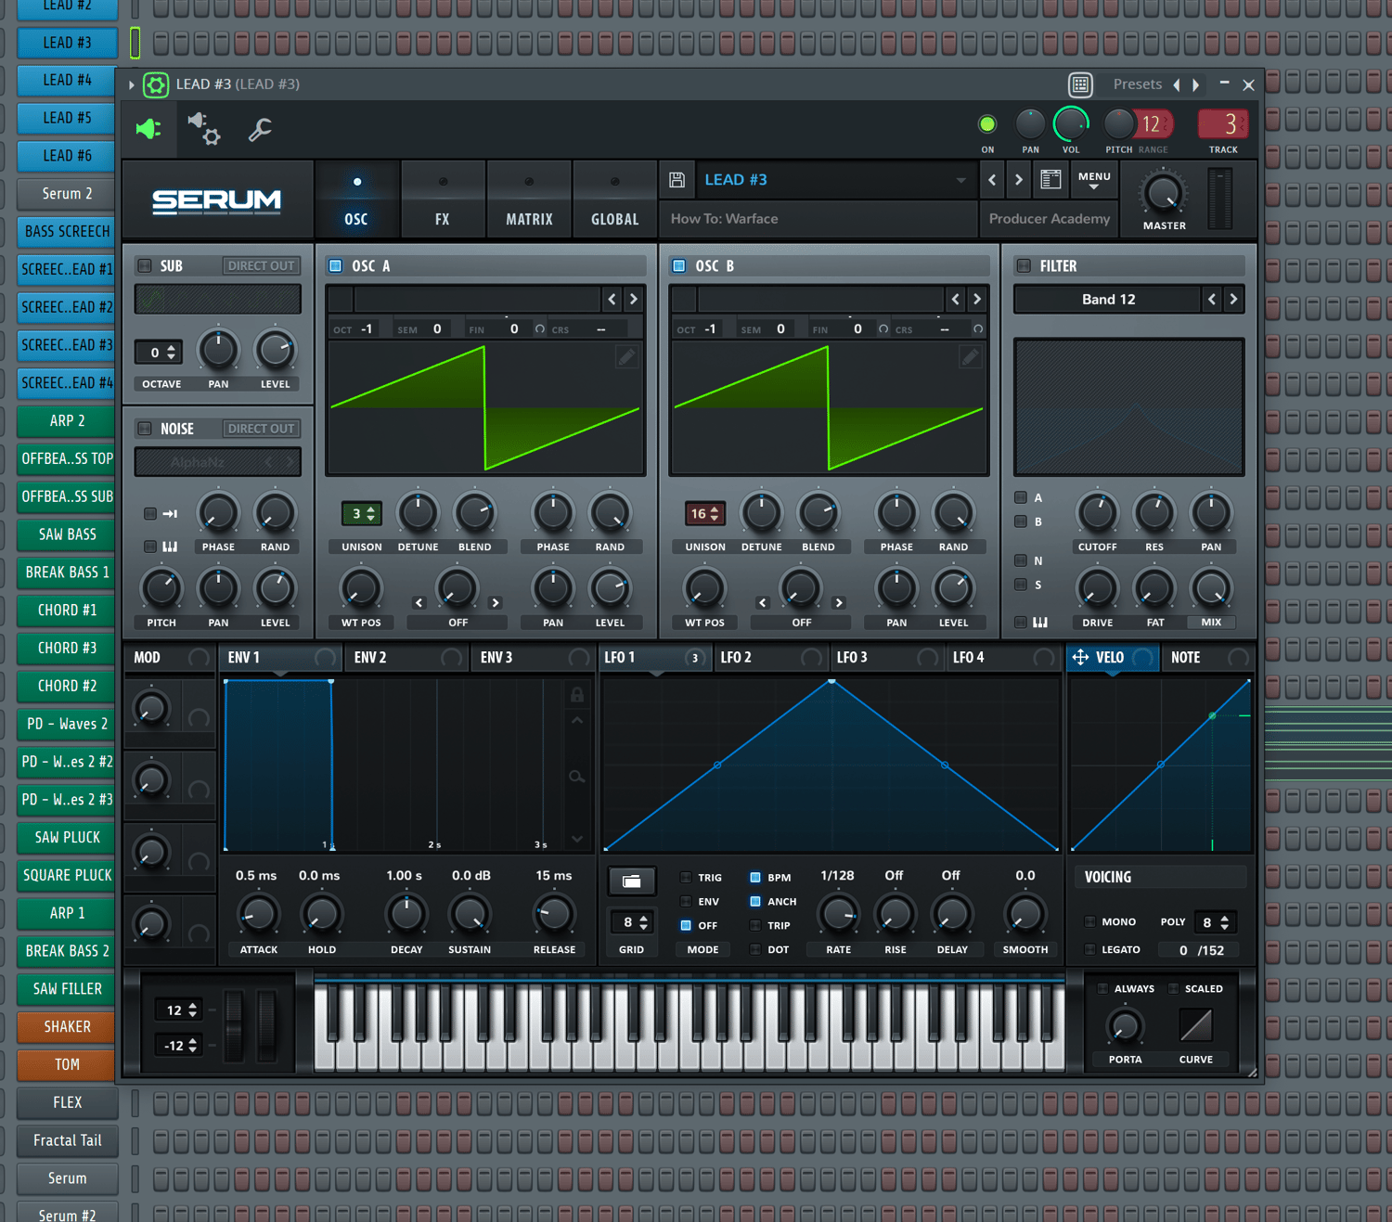The image size is (1392, 1222).
Task: Enable LEGATO voicing
Action: [x=1090, y=950]
